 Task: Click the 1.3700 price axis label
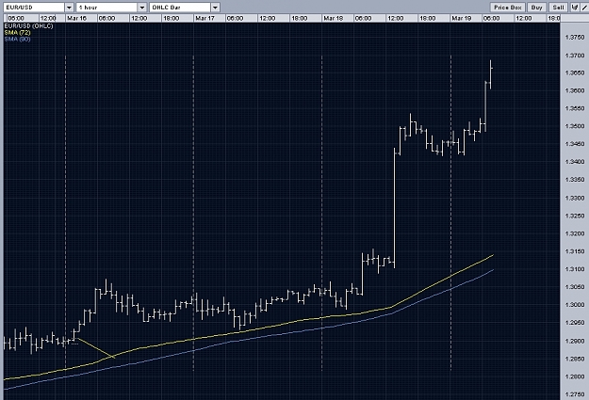coord(575,56)
